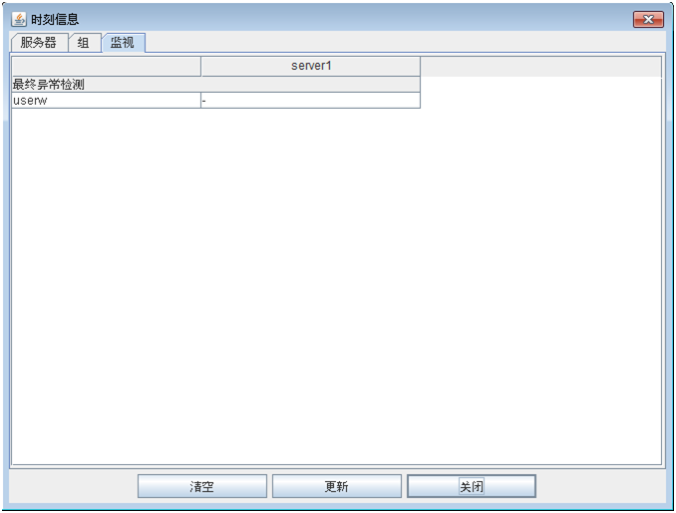Click divider between blank header and server1
Screen dimensions: 676x513
200,67
